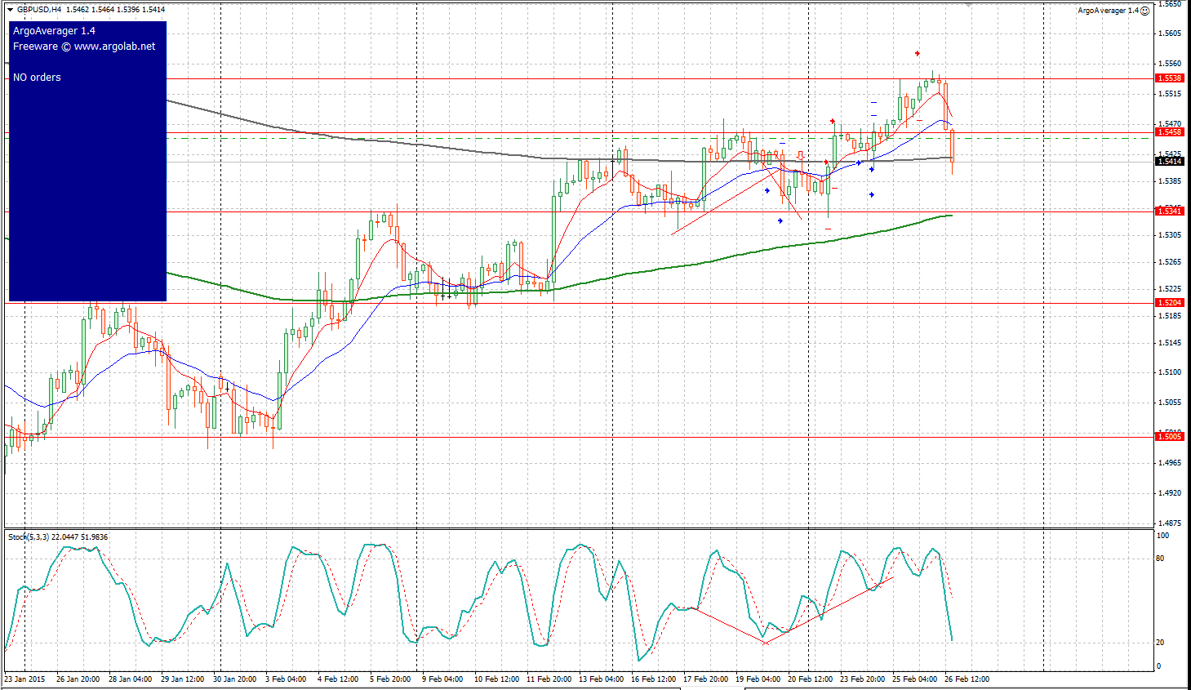The height and width of the screenshot is (690, 1191).
Task: Click the 10 Feb 12:00 time label
Action: tap(496, 679)
